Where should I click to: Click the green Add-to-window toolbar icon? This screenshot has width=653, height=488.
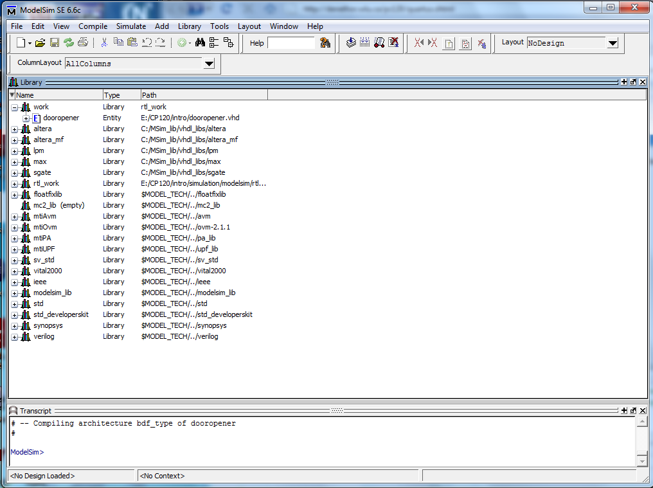[182, 42]
